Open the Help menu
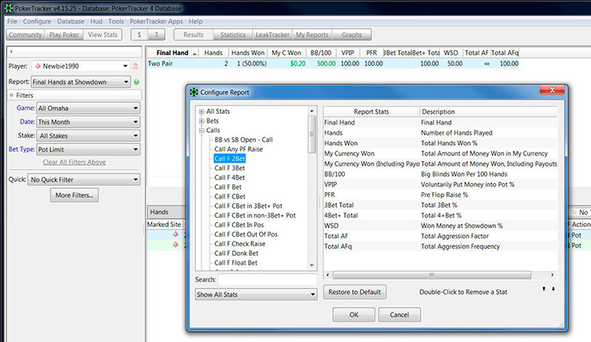This screenshot has width=591, height=342. (x=196, y=22)
